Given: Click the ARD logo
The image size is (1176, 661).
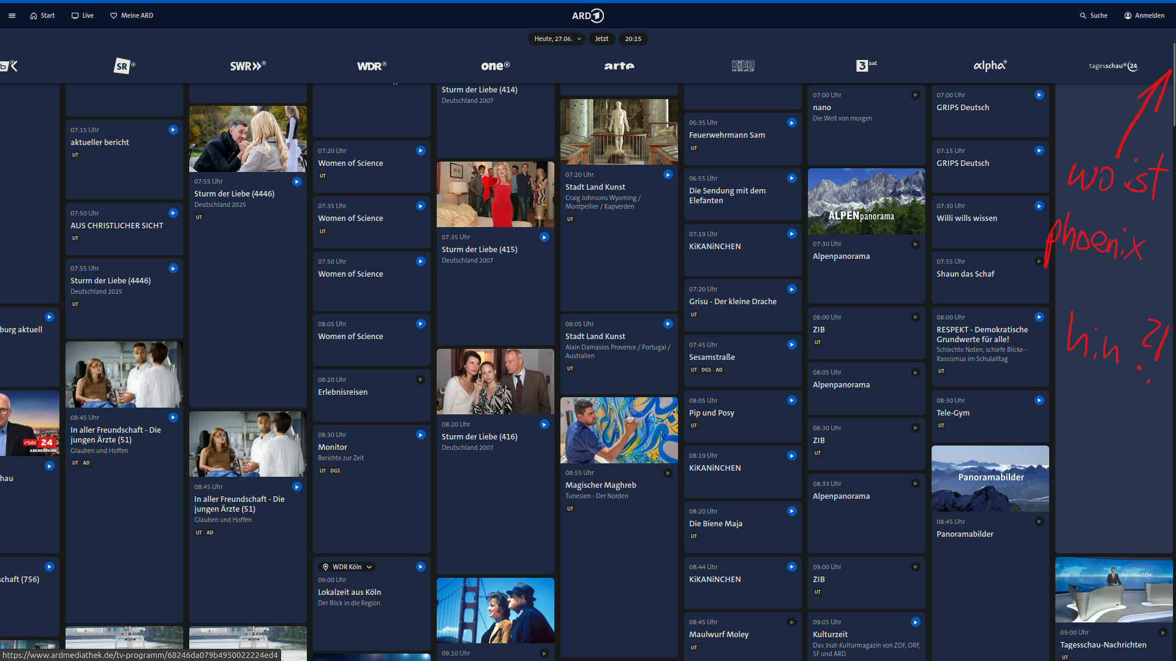Looking at the screenshot, I should point(587,15).
